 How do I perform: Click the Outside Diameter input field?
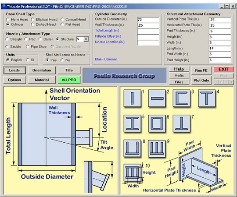148,20
